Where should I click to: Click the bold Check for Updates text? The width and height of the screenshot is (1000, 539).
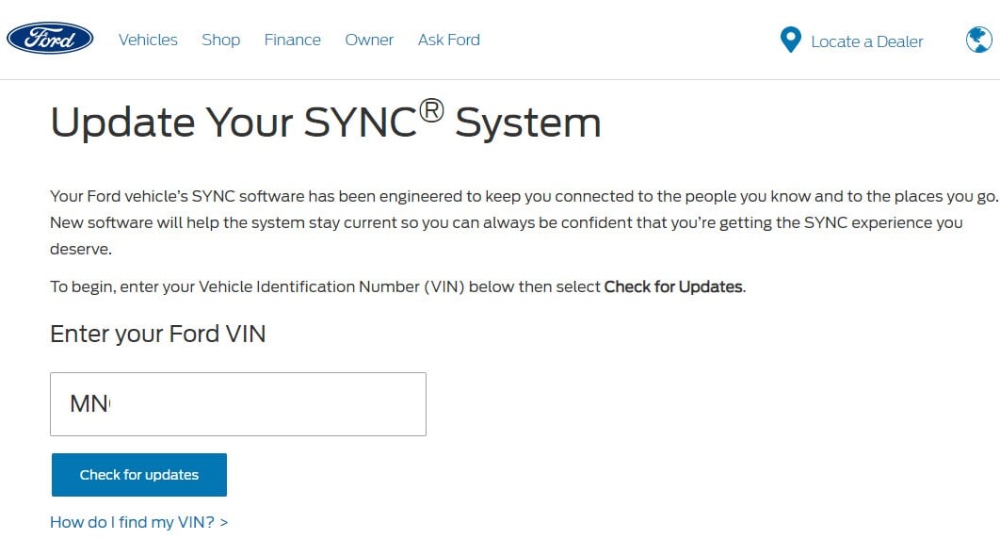coord(673,286)
